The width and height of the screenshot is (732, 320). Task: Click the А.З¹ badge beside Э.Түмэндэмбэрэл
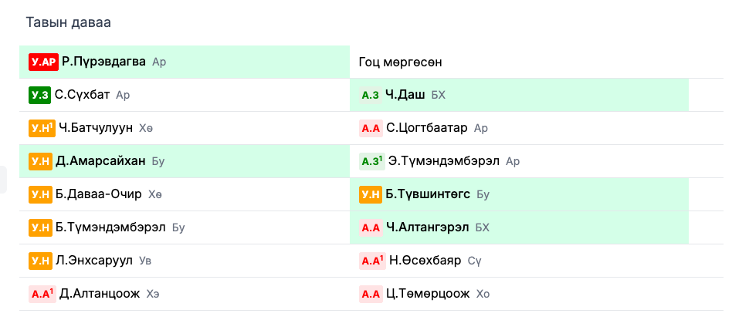coord(372,161)
